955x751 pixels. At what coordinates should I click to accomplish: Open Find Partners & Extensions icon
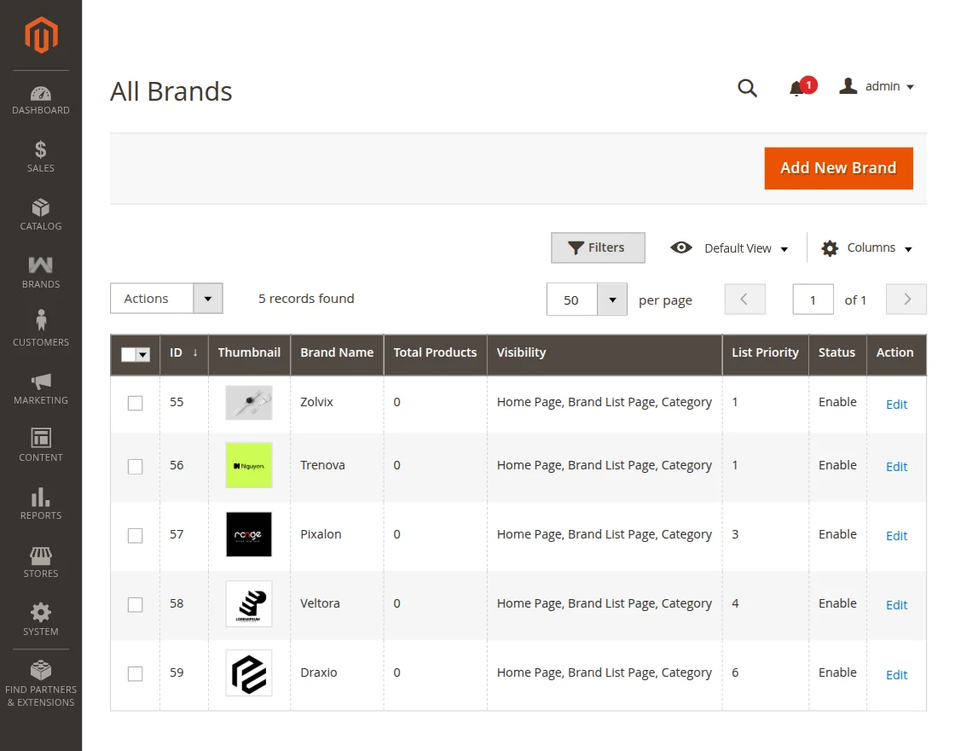[41, 670]
